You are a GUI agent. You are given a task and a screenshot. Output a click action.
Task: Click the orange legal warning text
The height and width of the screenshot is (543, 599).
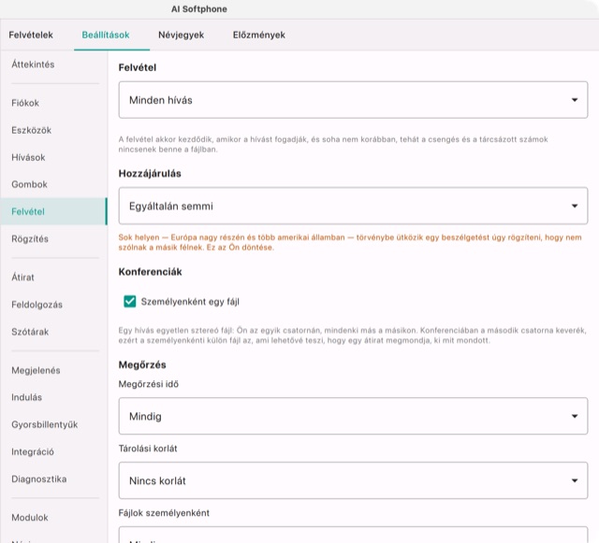click(x=350, y=242)
